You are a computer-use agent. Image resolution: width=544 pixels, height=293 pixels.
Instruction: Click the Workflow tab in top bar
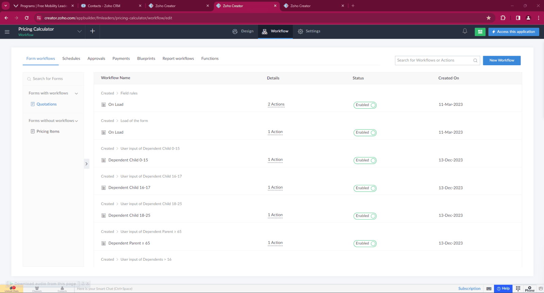[275, 31]
